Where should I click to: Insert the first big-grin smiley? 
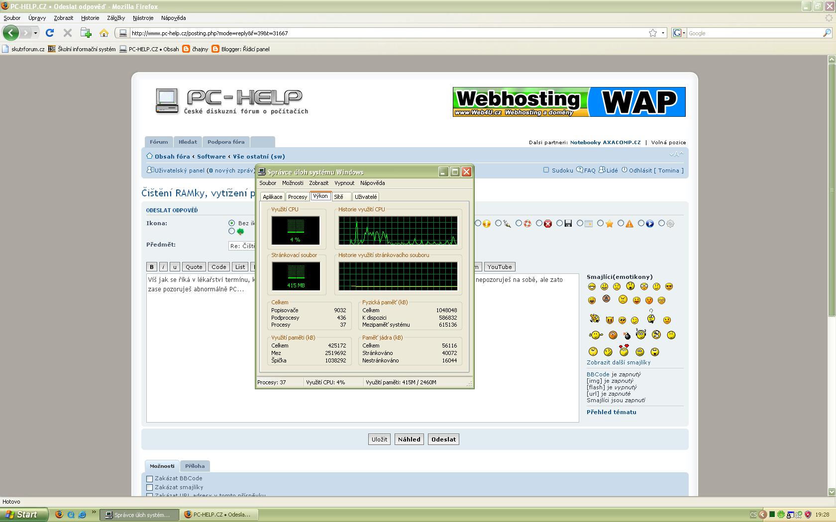(592, 286)
